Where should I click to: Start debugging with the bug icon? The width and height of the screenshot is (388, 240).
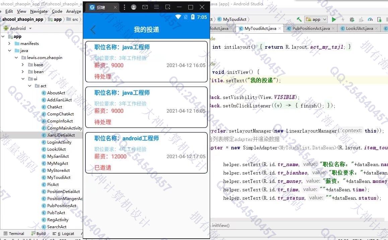point(352,19)
